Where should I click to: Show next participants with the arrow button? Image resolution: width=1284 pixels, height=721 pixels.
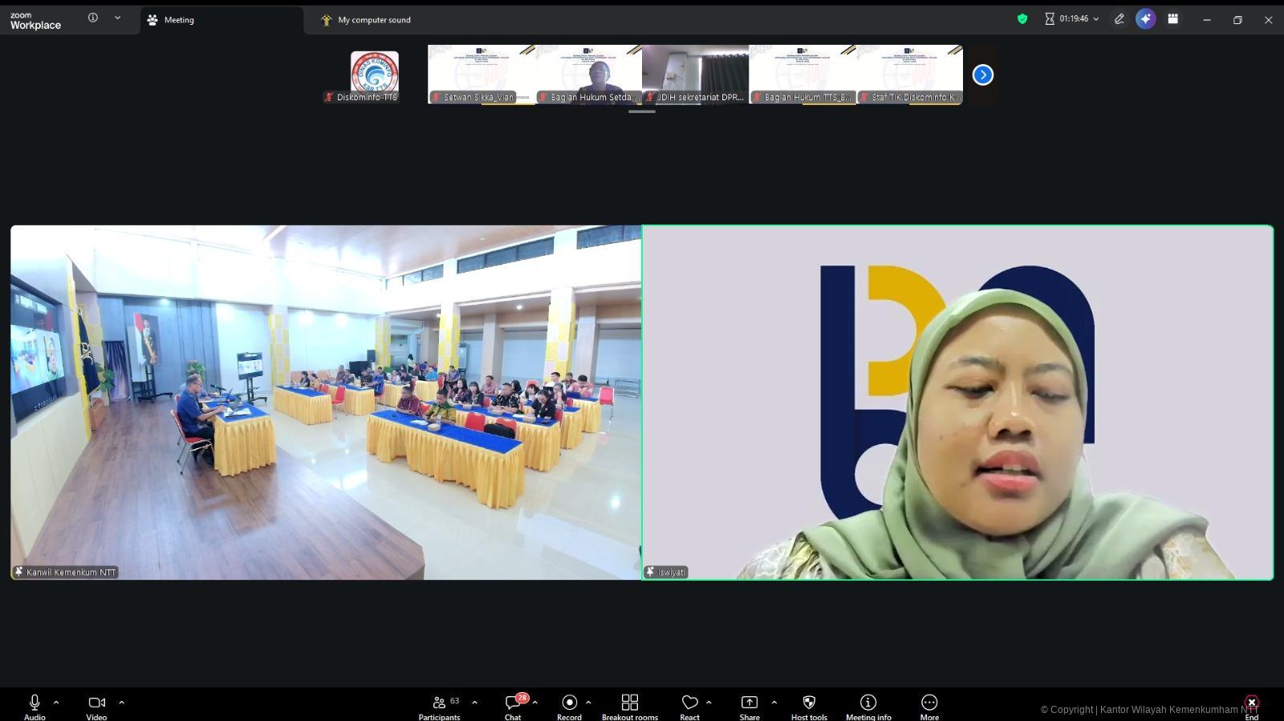coord(982,75)
